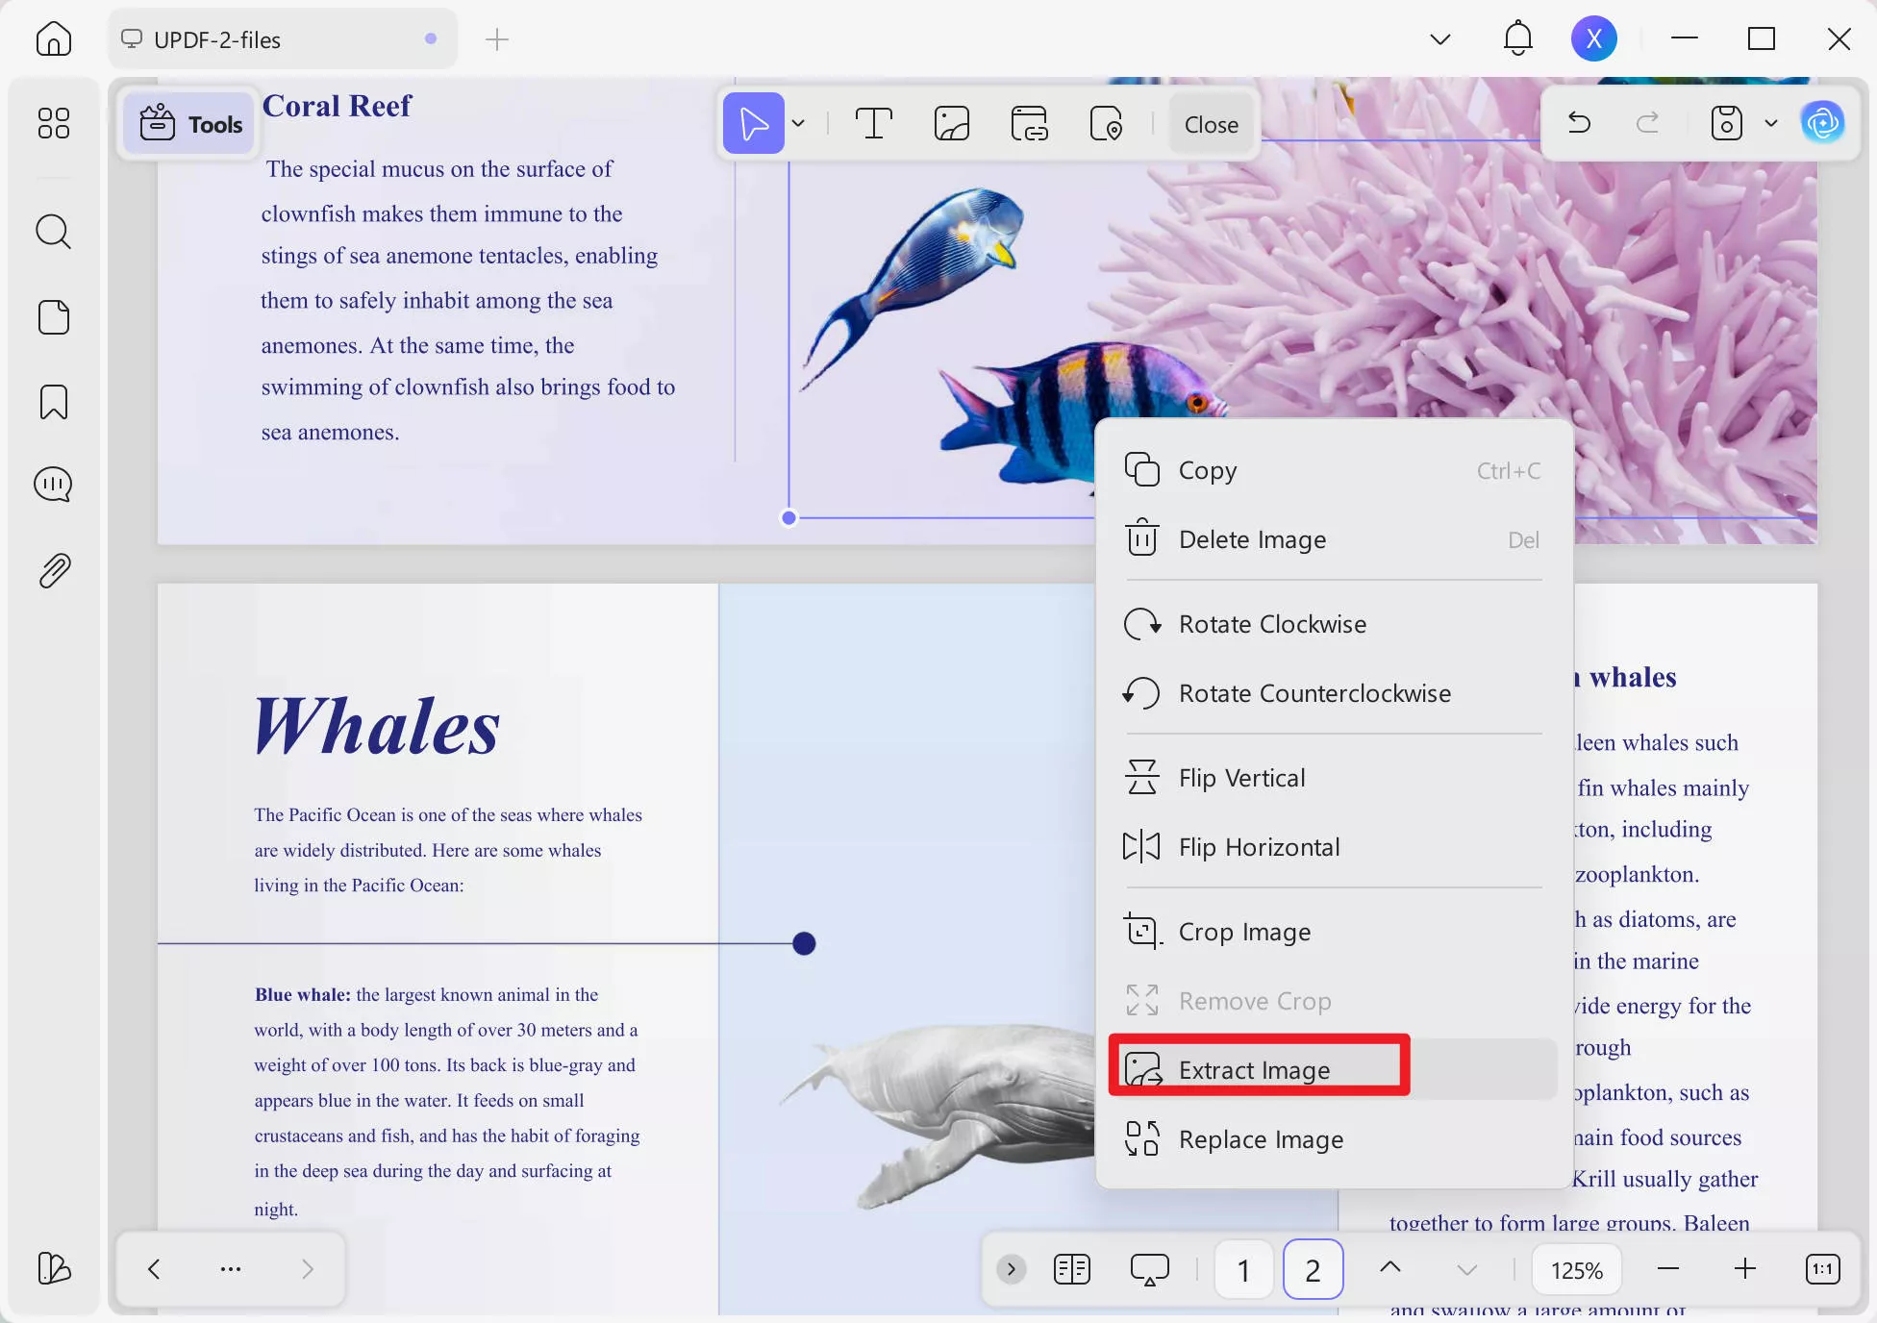Enable presentation mode
1877x1323 pixels.
click(x=1150, y=1269)
